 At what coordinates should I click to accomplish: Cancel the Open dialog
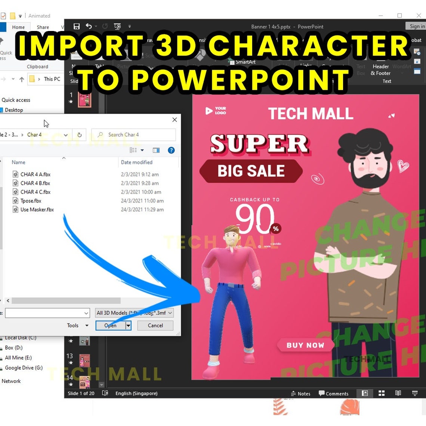pyautogui.click(x=155, y=325)
